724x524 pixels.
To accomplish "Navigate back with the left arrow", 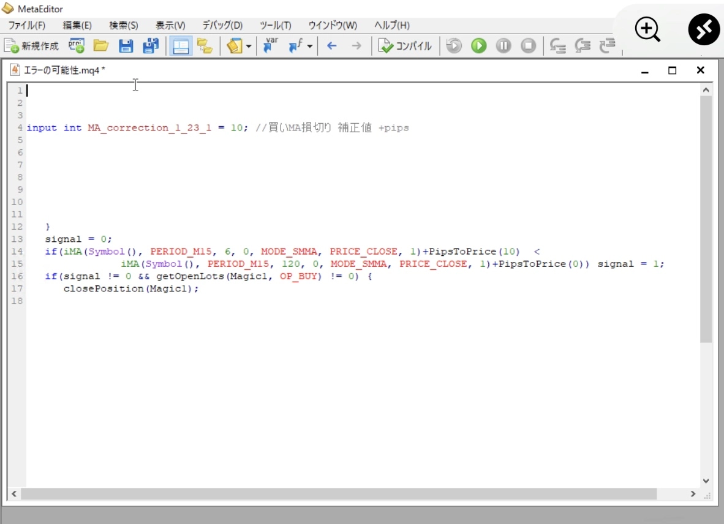I will point(332,46).
